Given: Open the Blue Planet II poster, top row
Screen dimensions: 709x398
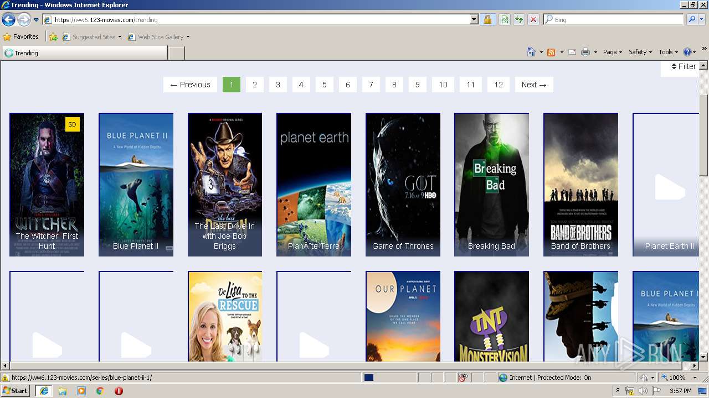Looking at the screenshot, I should point(136,185).
